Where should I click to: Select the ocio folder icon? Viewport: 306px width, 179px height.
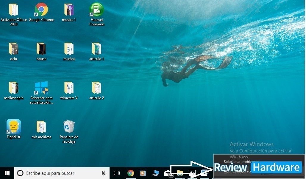pyautogui.click(x=13, y=49)
